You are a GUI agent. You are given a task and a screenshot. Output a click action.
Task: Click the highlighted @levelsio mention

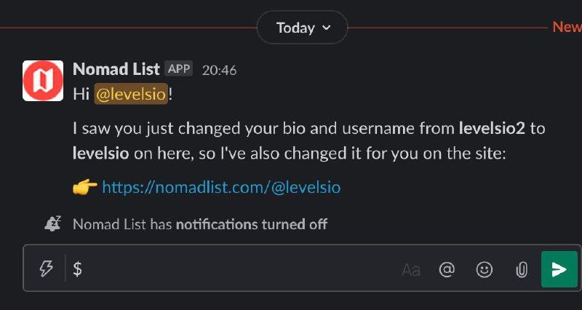[132, 94]
